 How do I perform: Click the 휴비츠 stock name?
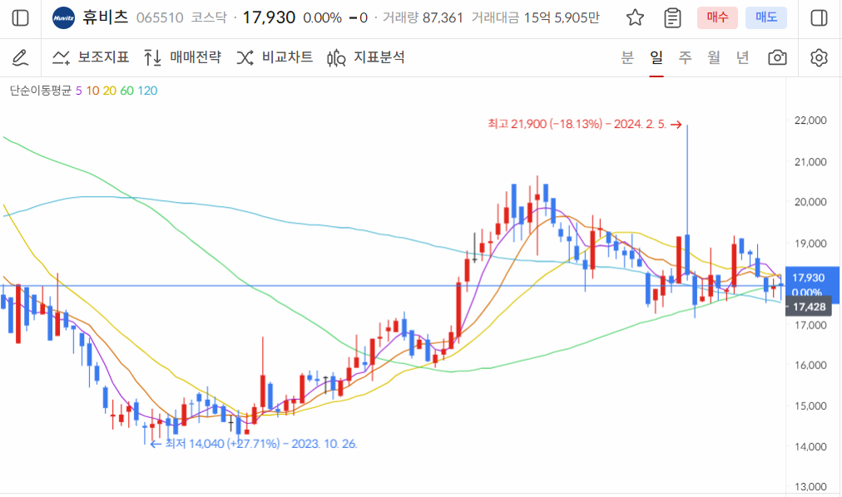click(105, 17)
